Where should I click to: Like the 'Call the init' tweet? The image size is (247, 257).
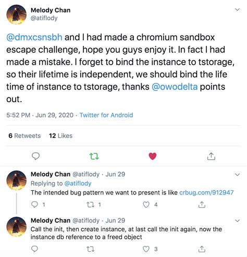click(146, 249)
